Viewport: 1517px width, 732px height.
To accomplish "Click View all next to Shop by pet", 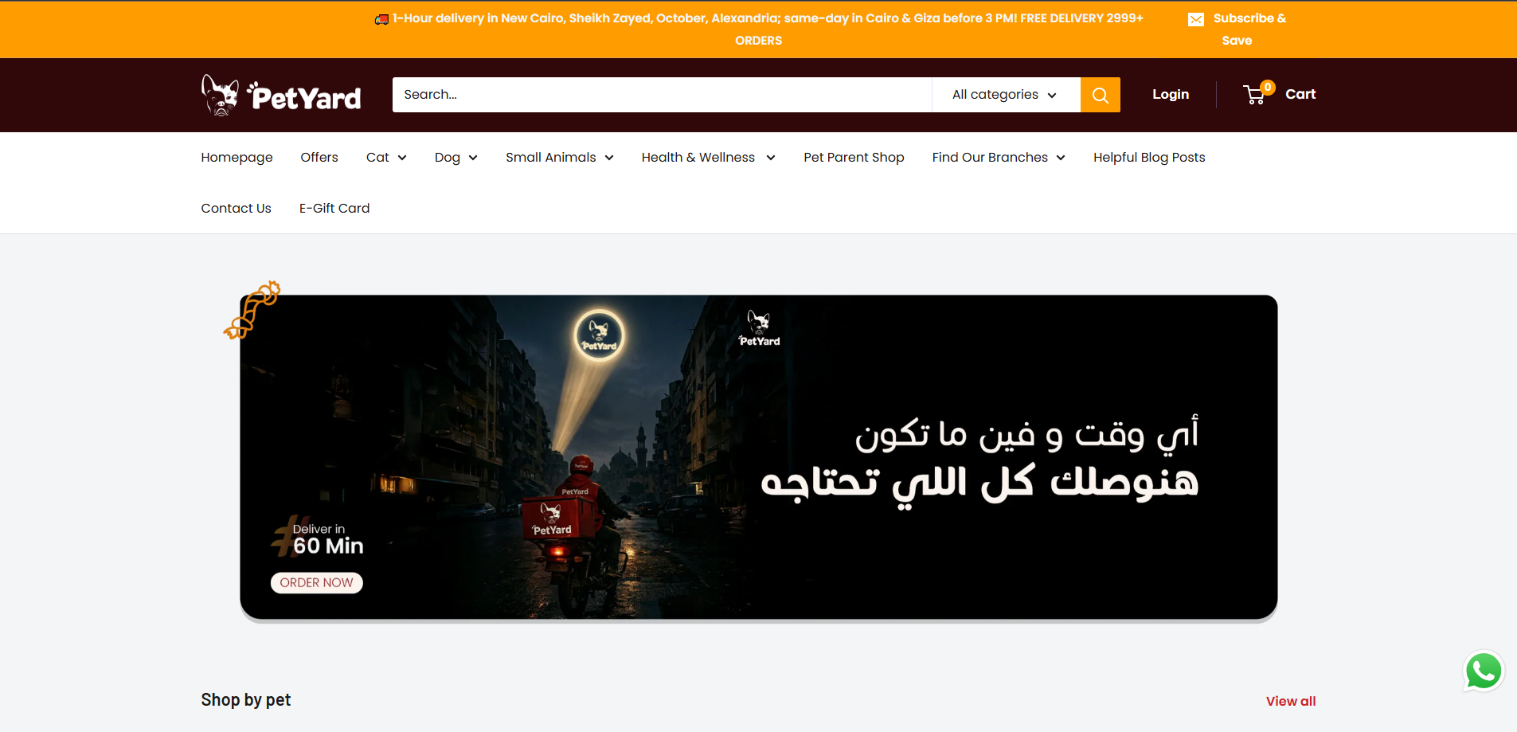I will [x=1289, y=702].
